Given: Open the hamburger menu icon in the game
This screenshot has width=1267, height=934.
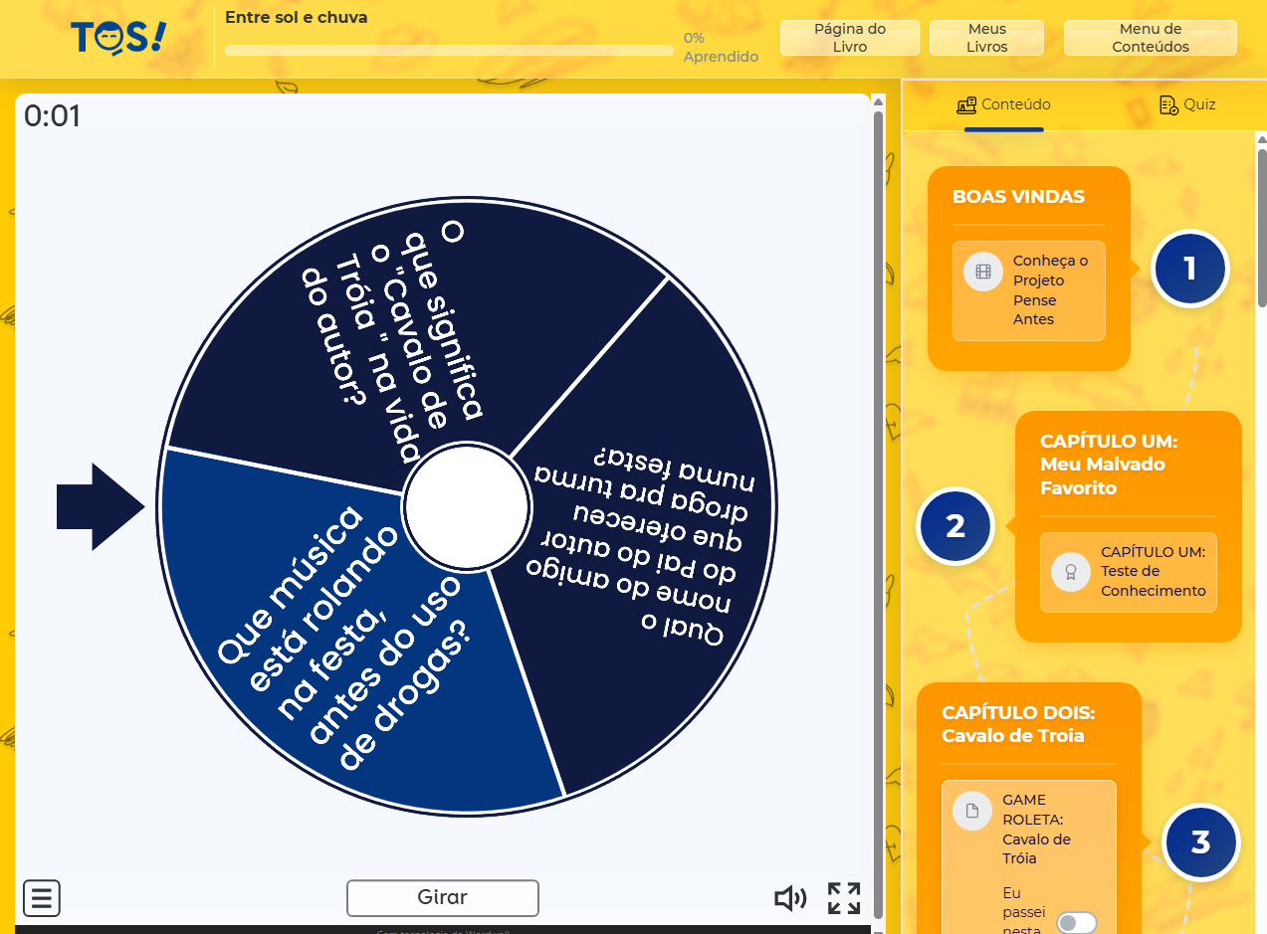Looking at the screenshot, I should click(42, 898).
